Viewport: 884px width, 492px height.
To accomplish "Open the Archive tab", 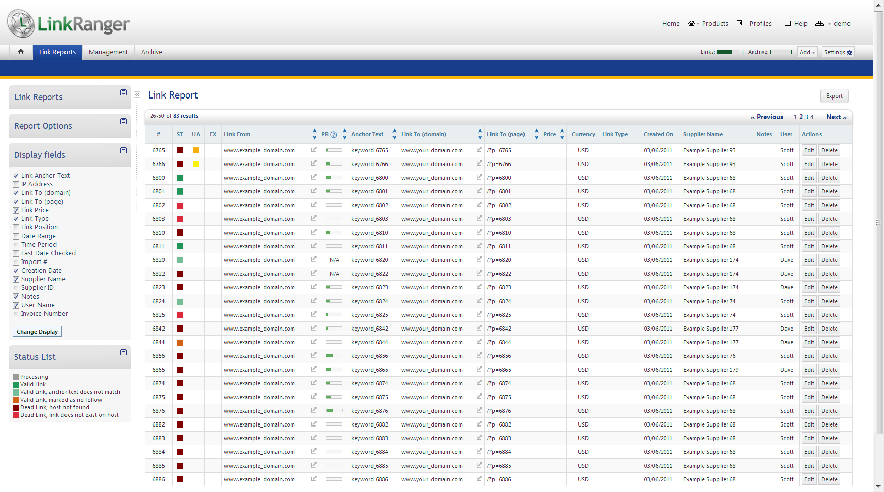I will tap(151, 52).
